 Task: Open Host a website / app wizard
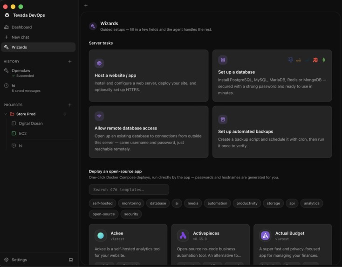click(x=149, y=75)
